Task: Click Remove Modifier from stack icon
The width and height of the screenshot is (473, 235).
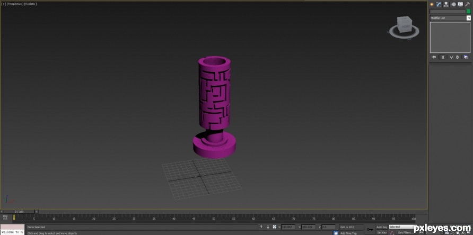Action: click(x=457, y=57)
